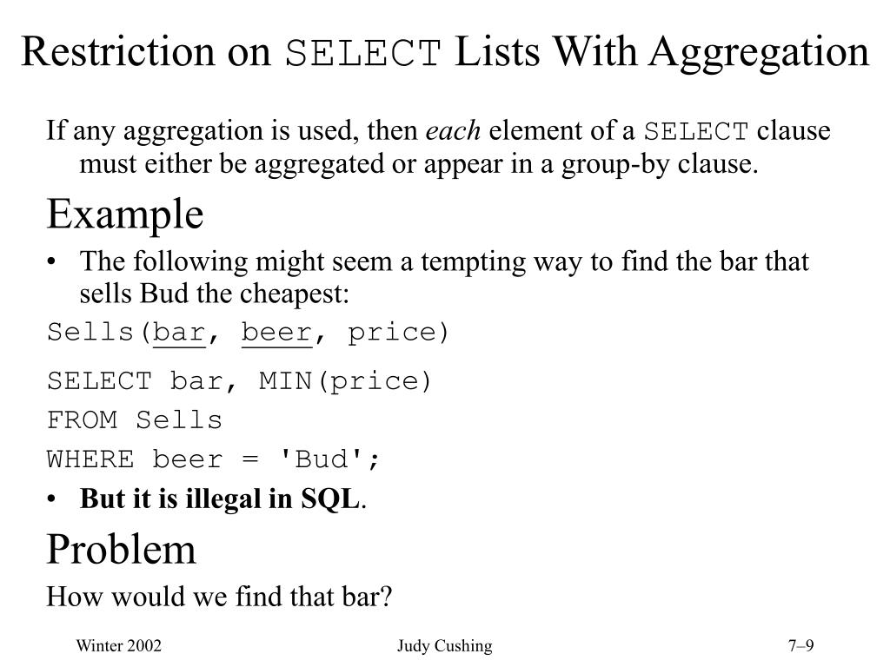The width and height of the screenshot is (890, 667).
Task: Click the italic word 'each'
Action: [453, 130]
